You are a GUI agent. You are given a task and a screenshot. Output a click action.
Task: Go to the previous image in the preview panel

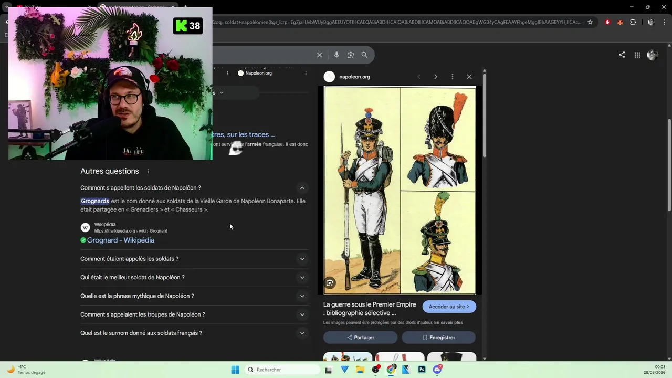419,77
